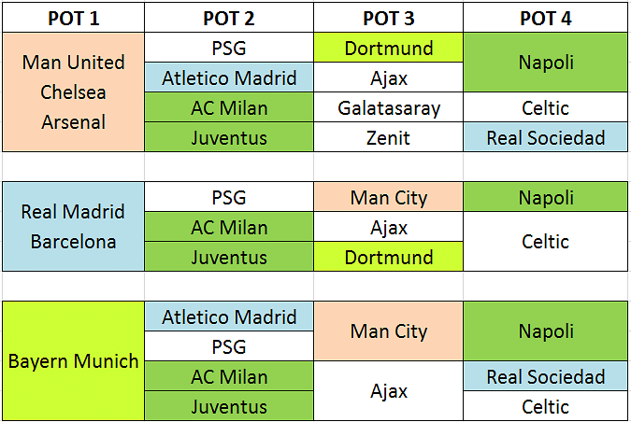Click the Bayern Munich cell

(x=73, y=361)
